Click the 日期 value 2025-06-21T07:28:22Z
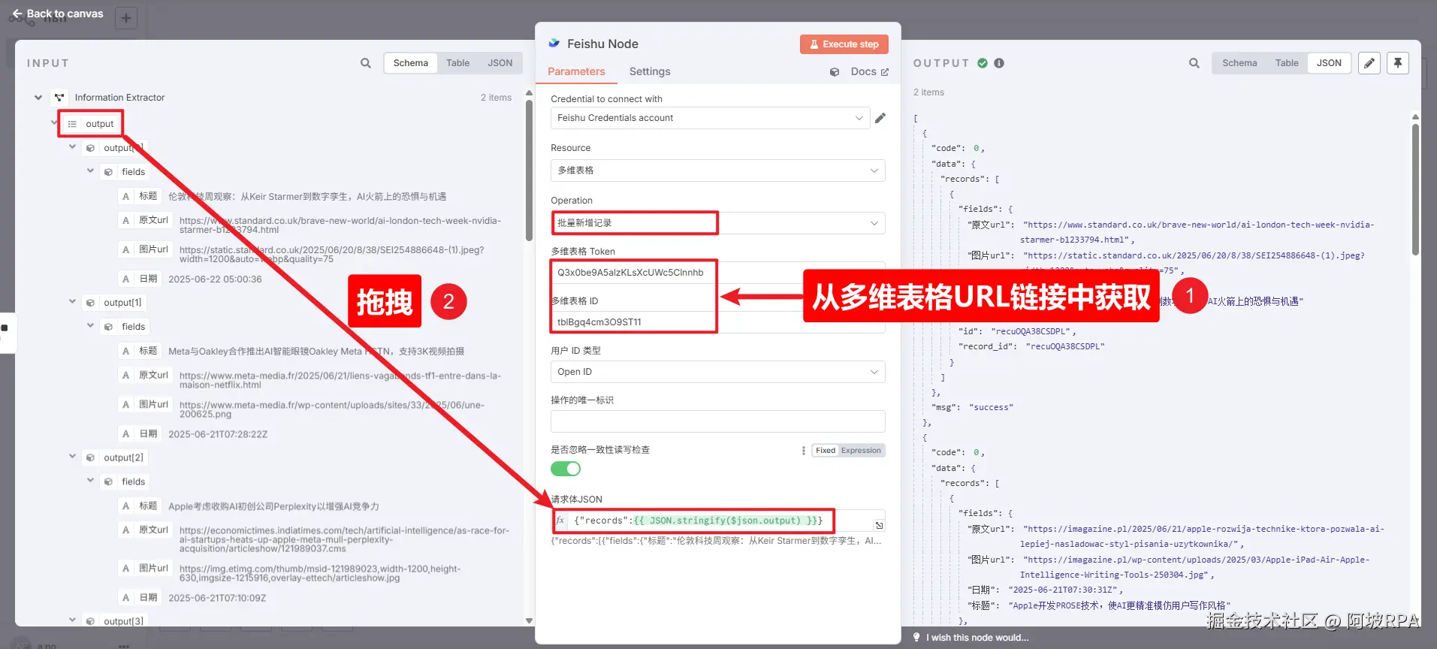This screenshot has width=1437, height=649. [x=218, y=434]
